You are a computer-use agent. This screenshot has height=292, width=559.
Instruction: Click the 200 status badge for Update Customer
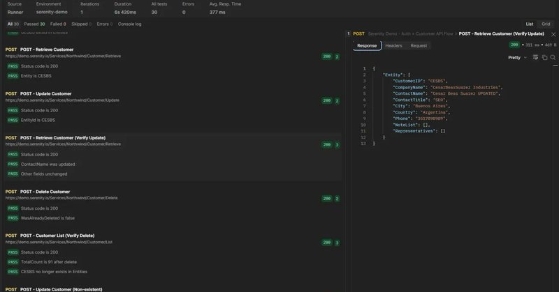326,101
